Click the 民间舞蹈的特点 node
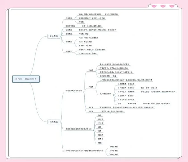 [x=106, y=94]
